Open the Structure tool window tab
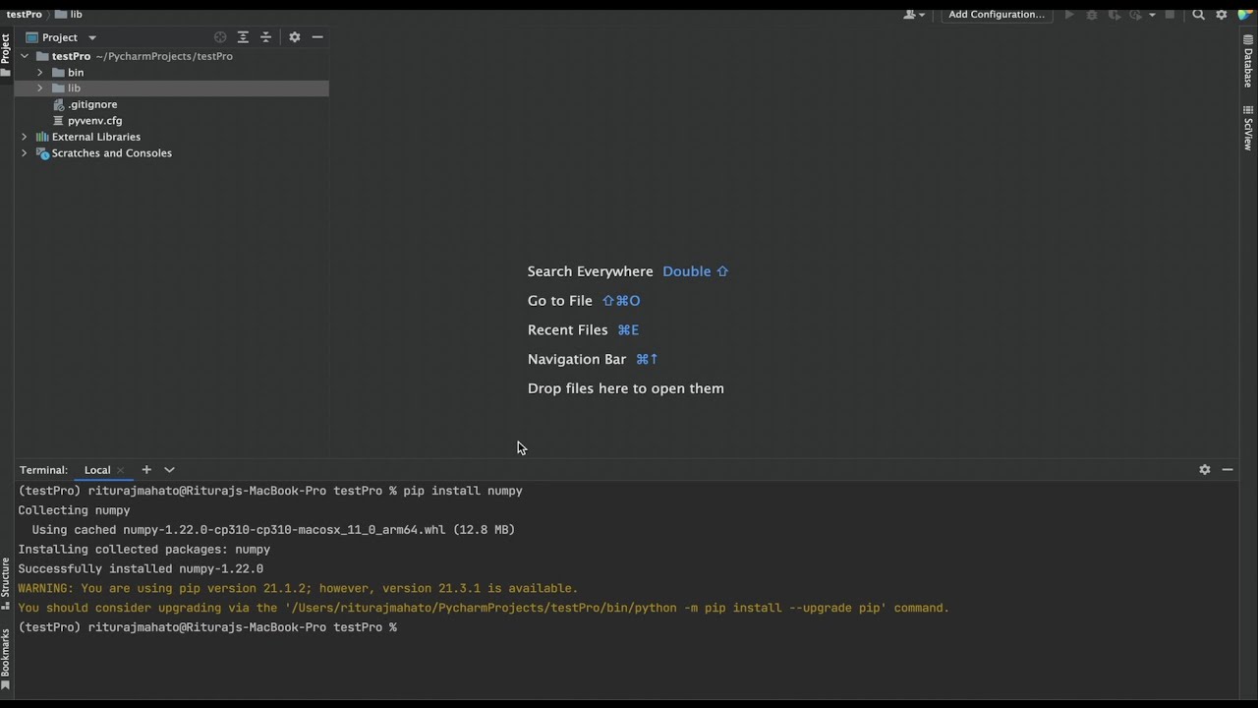 point(6,584)
